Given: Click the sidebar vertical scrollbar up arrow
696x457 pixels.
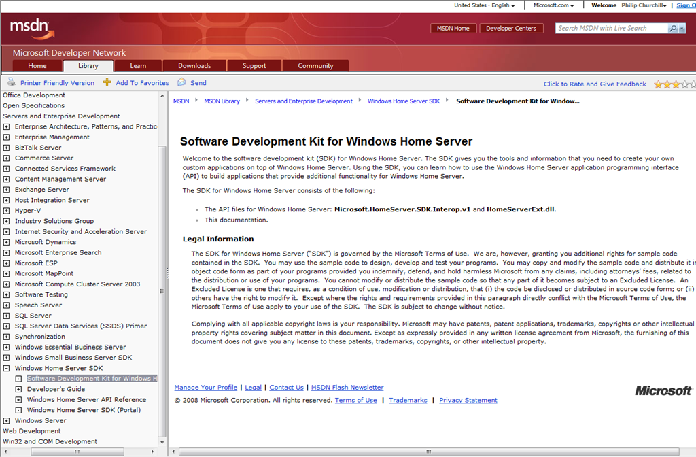Looking at the screenshot, I should (162, 95).
